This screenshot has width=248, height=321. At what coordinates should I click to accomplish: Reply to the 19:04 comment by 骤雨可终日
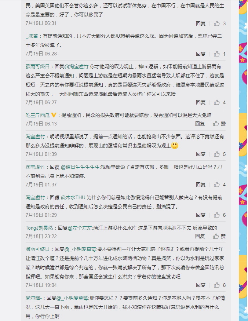click(x=201, y=285)
